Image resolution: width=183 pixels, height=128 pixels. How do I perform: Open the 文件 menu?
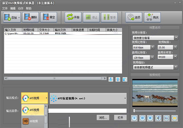tap(5, 9)
